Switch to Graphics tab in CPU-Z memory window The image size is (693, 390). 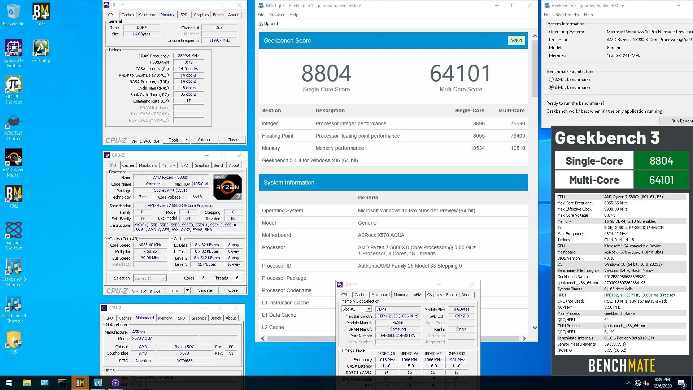(201, 15)
